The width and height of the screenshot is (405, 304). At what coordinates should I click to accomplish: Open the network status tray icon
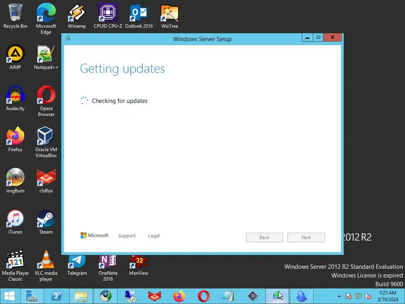[x=358, y=296]
